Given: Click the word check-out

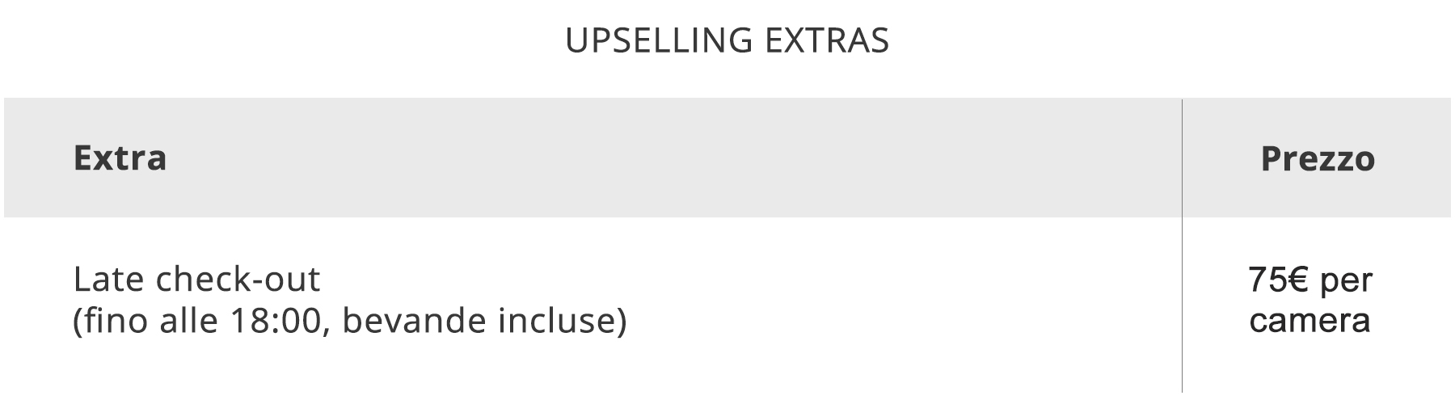Looking at the screenshot, I should (238, 280).
